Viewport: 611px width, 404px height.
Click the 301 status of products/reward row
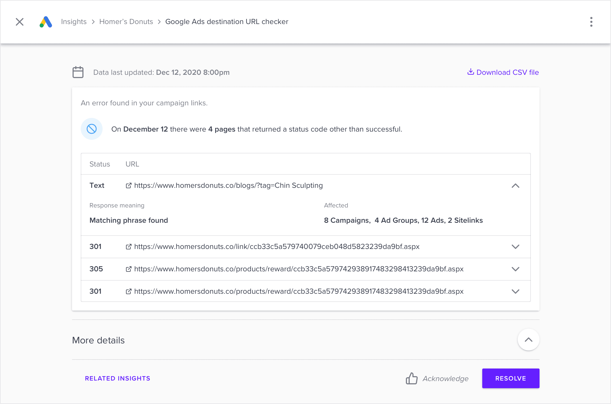coord(95,292)
